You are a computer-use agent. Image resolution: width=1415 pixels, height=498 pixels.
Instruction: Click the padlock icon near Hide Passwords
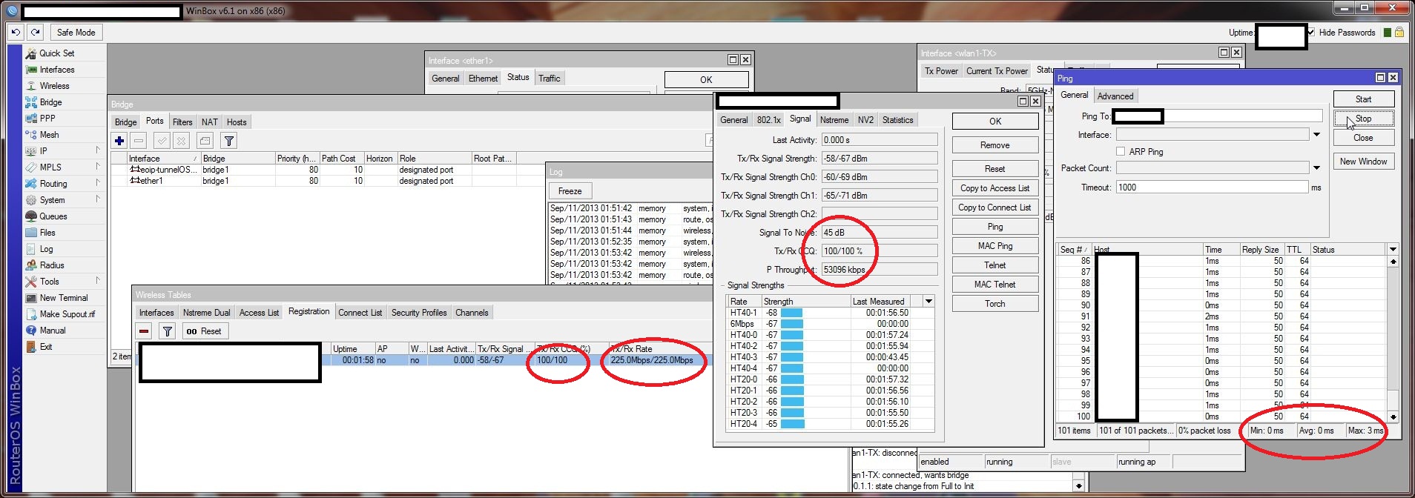click(x=1399, y=33)
